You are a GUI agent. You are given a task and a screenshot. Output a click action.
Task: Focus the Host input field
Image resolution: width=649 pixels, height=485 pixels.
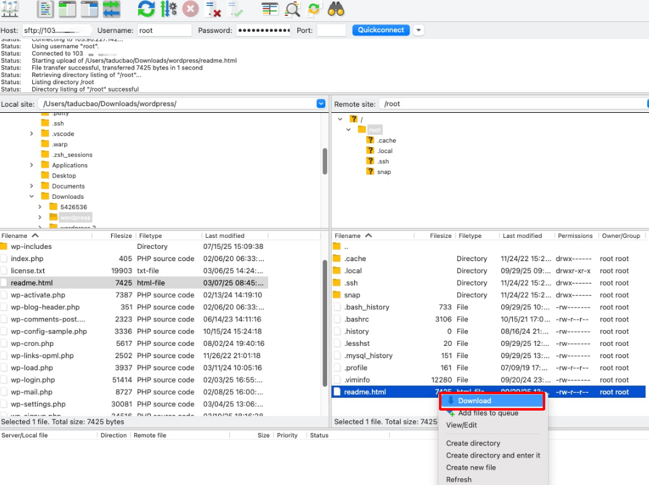[56, 30]
